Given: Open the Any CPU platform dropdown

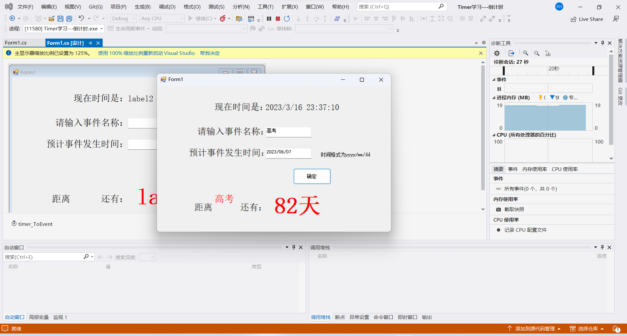Looking at the screenshot, I should tap(162, 19).
